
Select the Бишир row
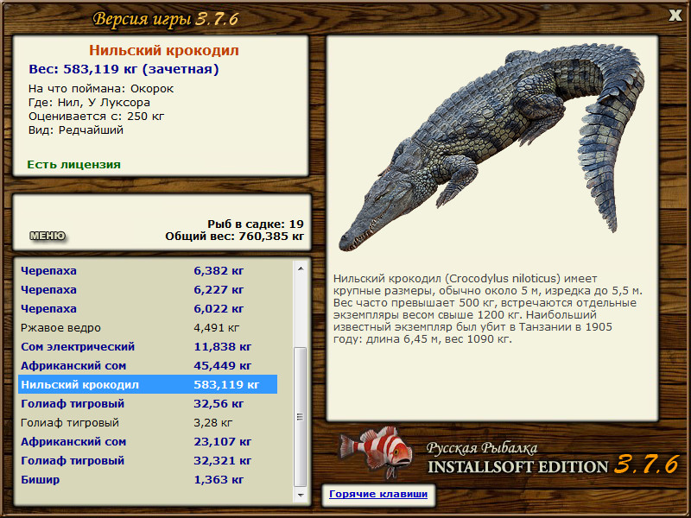[x=148, y=479]
